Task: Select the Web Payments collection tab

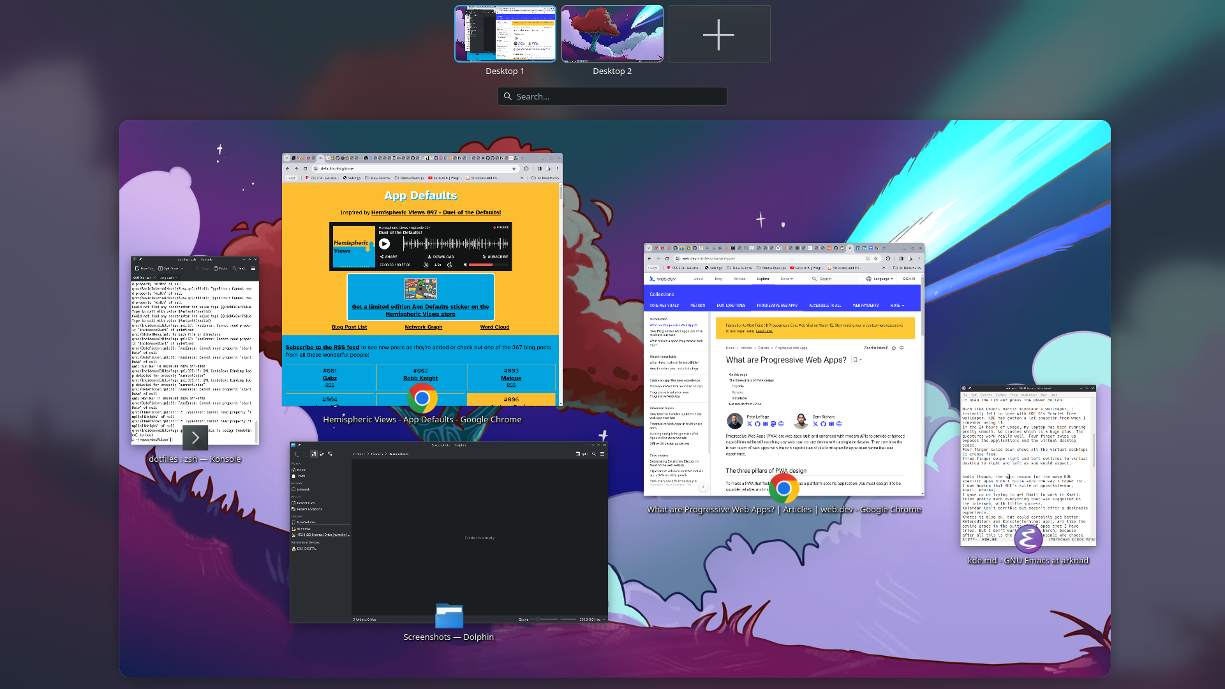Action: pos(866,306)
